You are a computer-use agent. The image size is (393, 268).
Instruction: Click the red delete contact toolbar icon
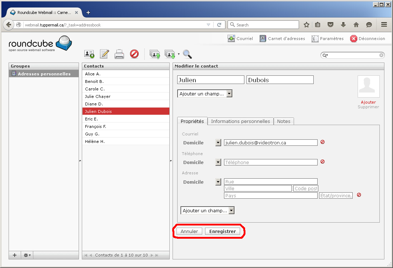134,54
